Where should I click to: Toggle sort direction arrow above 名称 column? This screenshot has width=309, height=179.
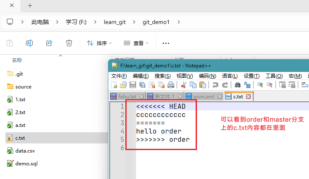pyautogui.click(x=61, y=56)
